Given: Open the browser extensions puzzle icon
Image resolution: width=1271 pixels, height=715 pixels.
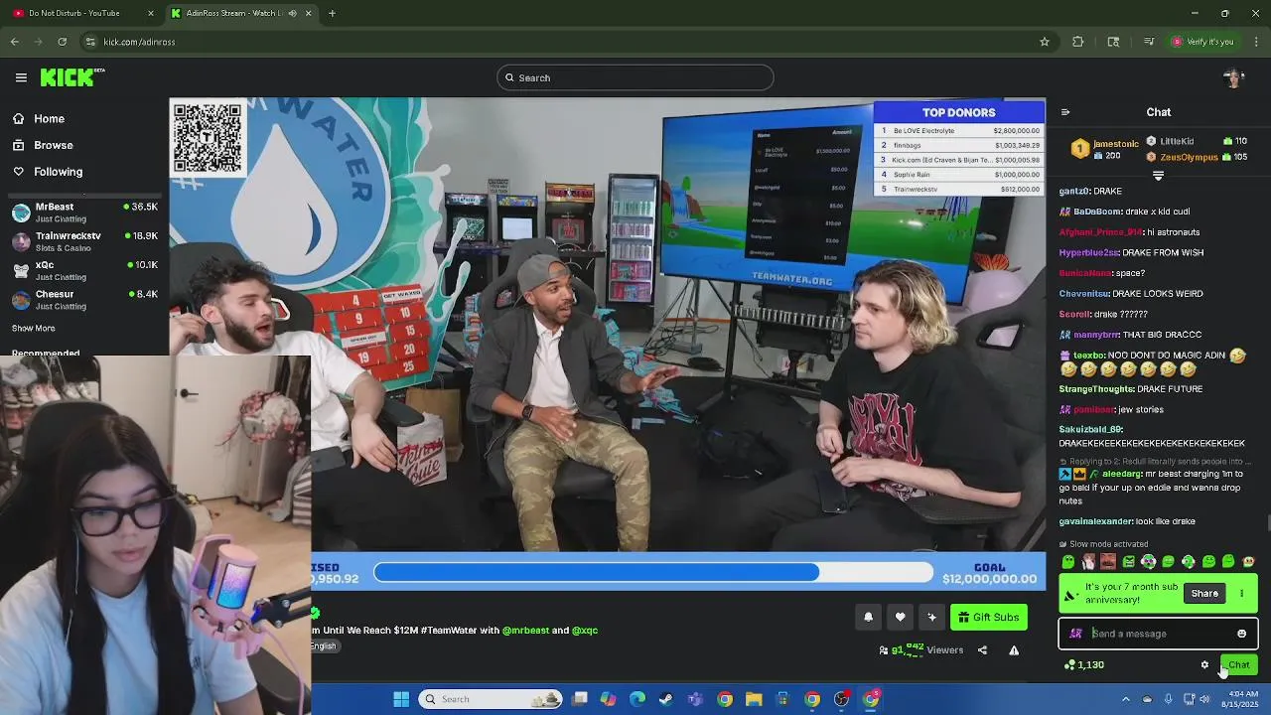Looking at the screenshot, I should tap(1077, 42).
